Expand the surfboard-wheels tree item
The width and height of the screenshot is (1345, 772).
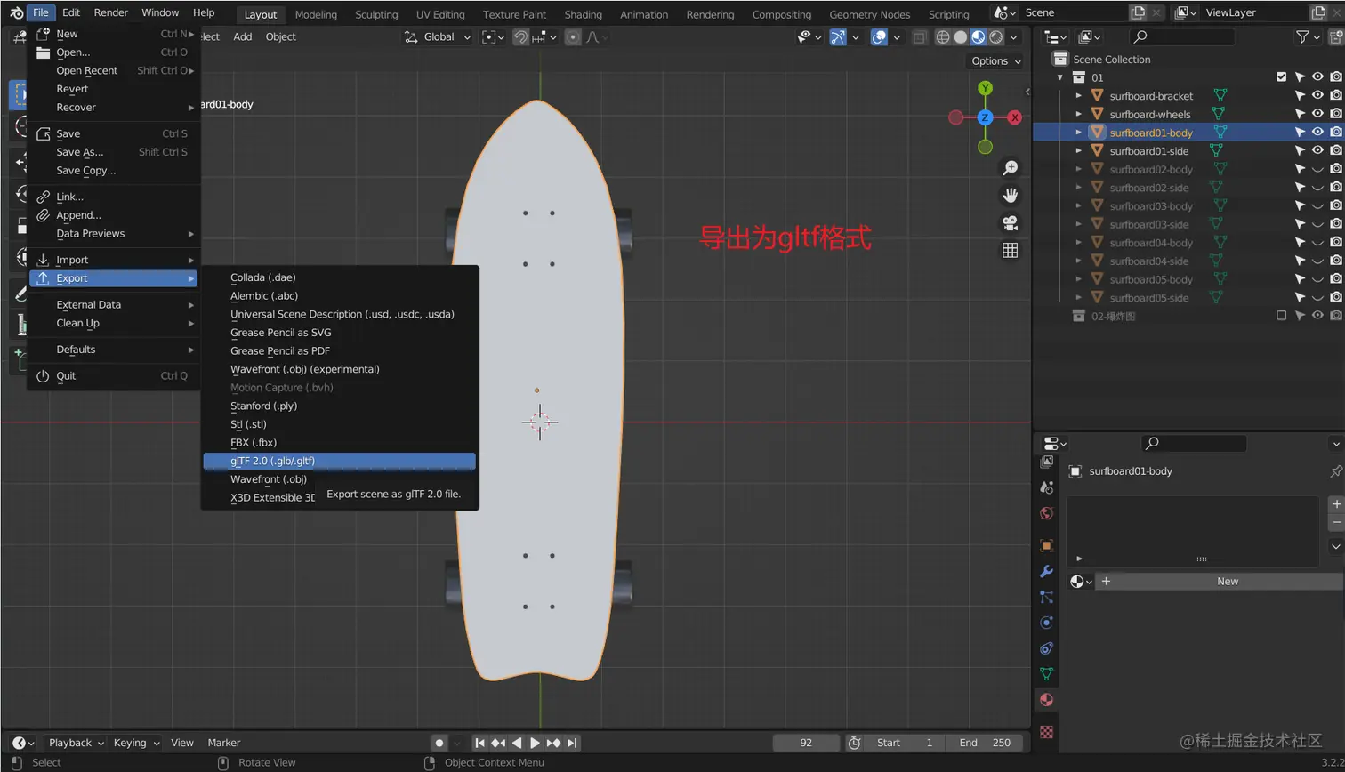pyautogui.click(x=1079, y=114)
